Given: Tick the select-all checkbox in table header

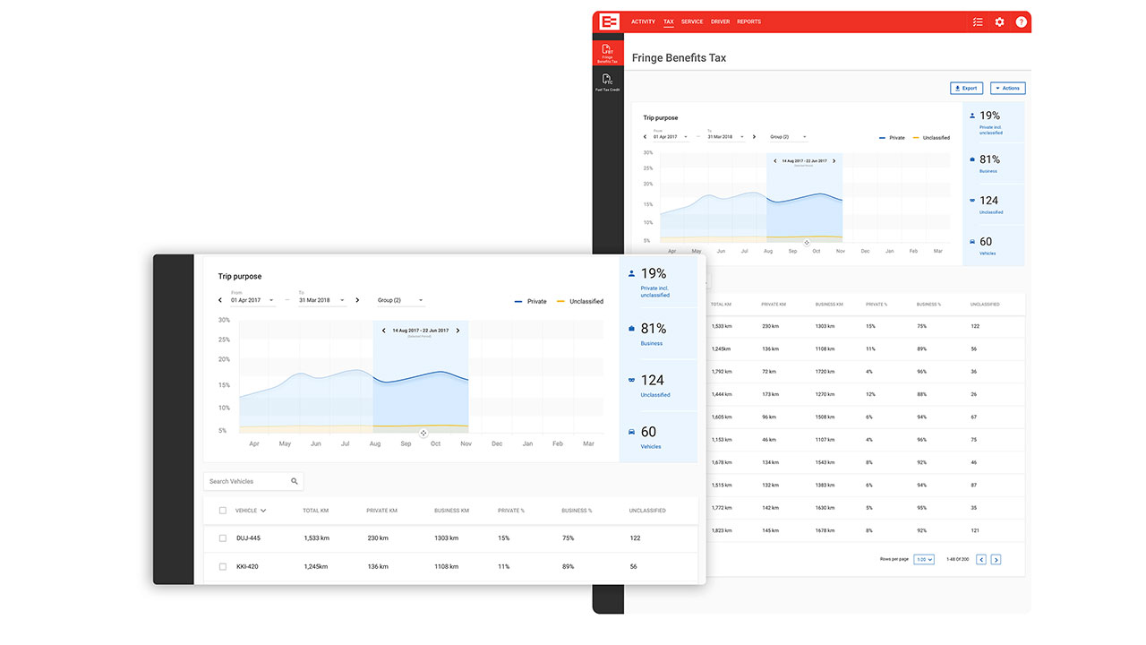Looking at the screenshot, I should pos(223,511).
